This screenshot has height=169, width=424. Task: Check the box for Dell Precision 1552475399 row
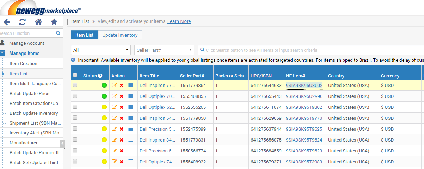pyautogui.click(x=75, y=129)
